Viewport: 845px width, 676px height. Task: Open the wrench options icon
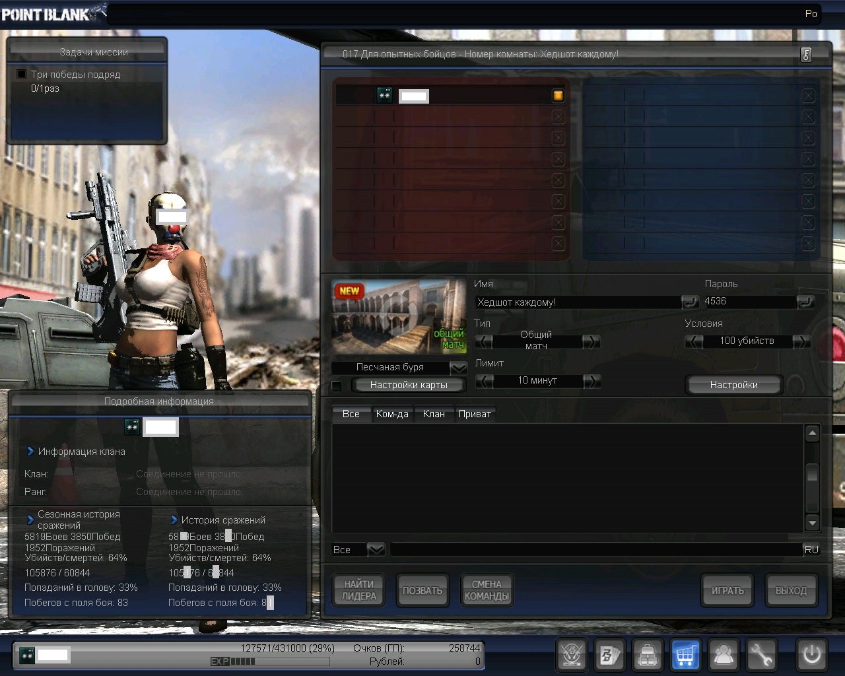click(761, 656)
